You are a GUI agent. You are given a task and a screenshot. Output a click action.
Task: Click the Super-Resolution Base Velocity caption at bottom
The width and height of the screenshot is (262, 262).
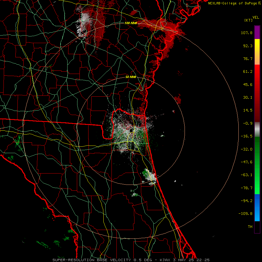[131, 260]
